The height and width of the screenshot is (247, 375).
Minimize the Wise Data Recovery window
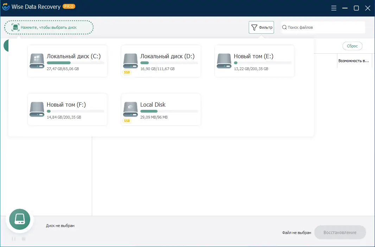coord(345,8)
